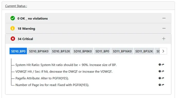Show more tabs with right chevron
Viewport: 177px width, 98px height.
[163, 51]
